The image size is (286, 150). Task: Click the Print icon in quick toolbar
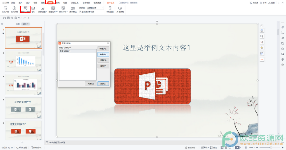click(12, 18)
